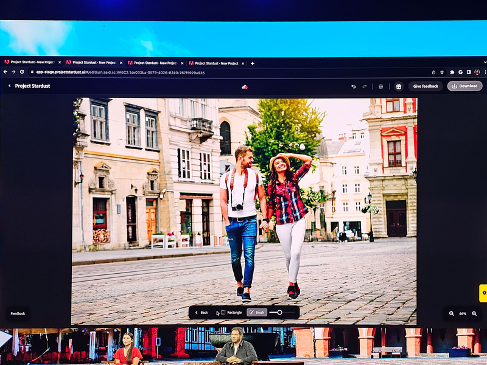Close the fourth Project Stardust browser tab
Screen dimensions: 487x365
pyautogui.click(x=243, y=63)
